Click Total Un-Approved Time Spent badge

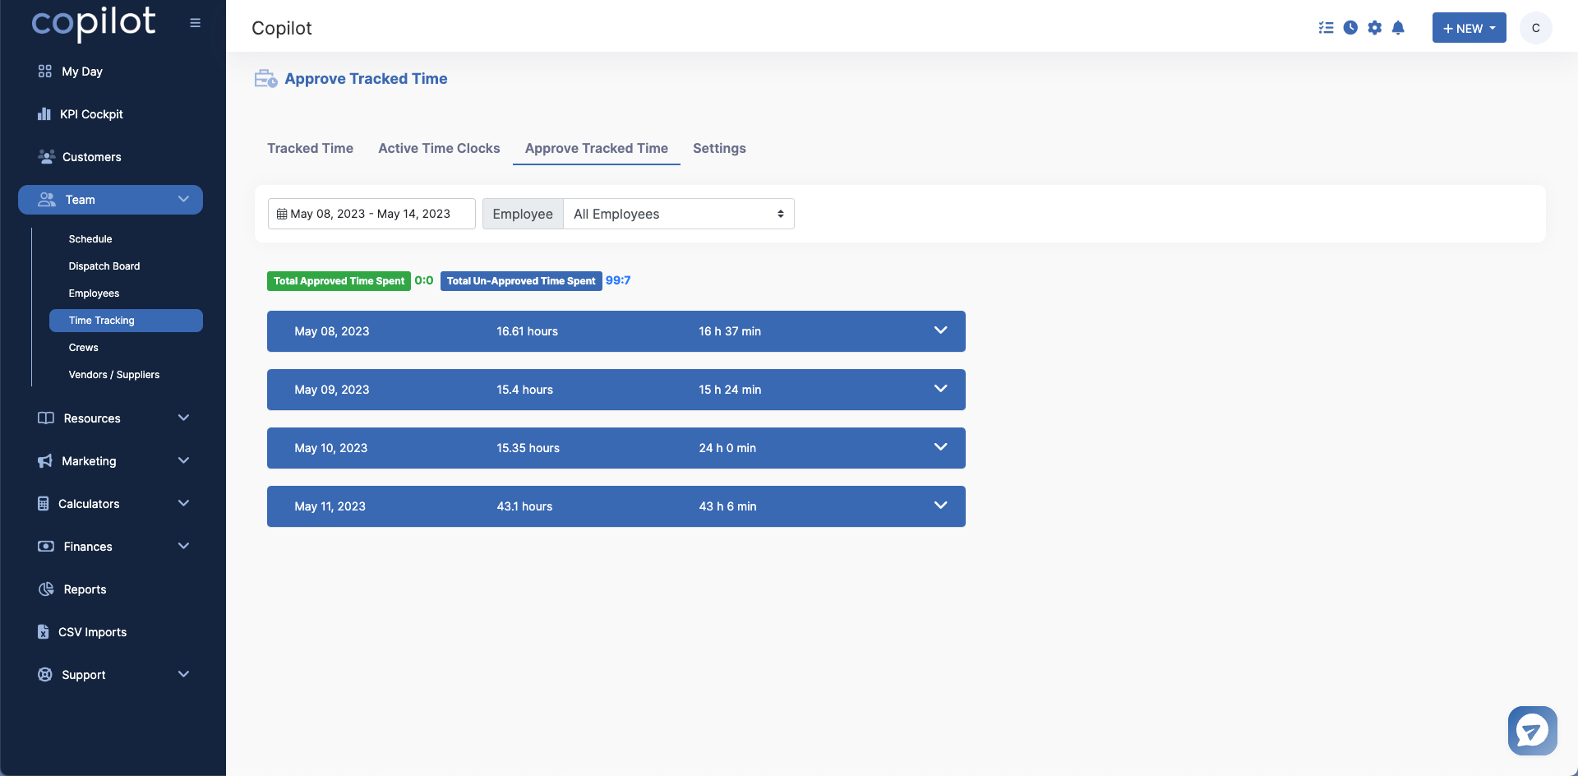[x=521, y=281]
